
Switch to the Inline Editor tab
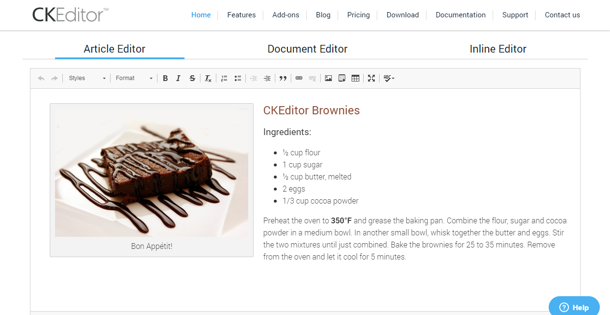498,49
